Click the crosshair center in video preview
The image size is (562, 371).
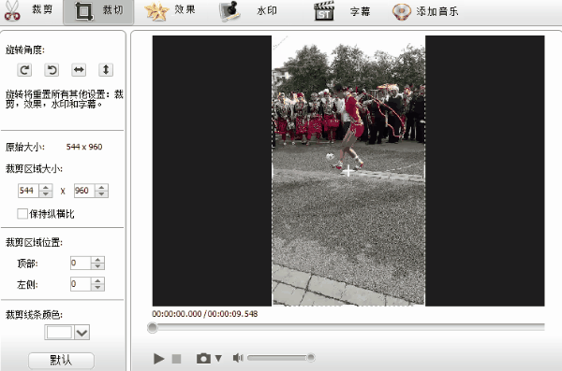[348, 171]
